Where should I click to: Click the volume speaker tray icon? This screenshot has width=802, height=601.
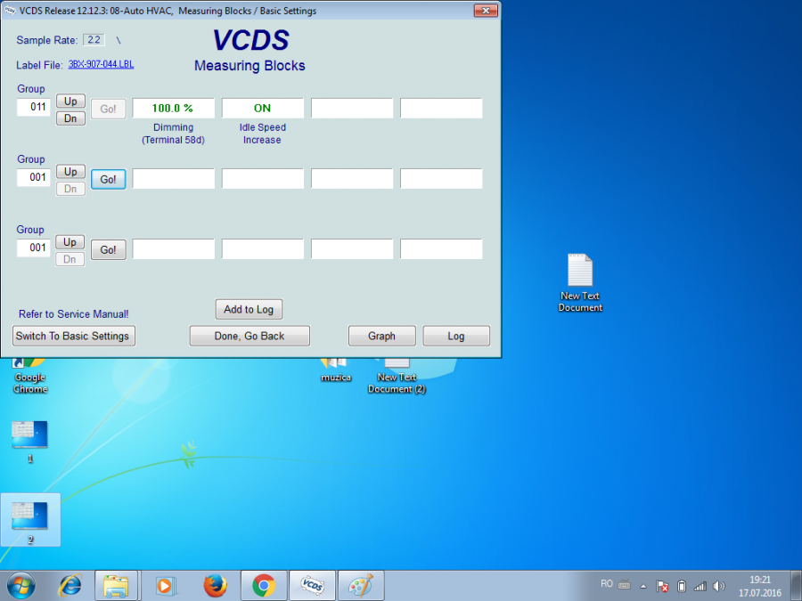coord(719,586)
